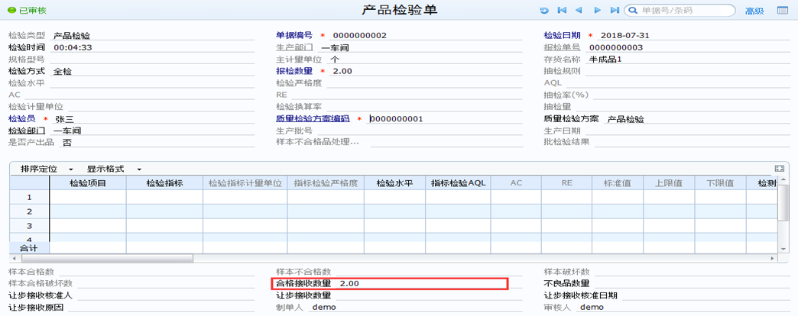
Task: Select the 检验水平 column header
Action: [394, 183]
